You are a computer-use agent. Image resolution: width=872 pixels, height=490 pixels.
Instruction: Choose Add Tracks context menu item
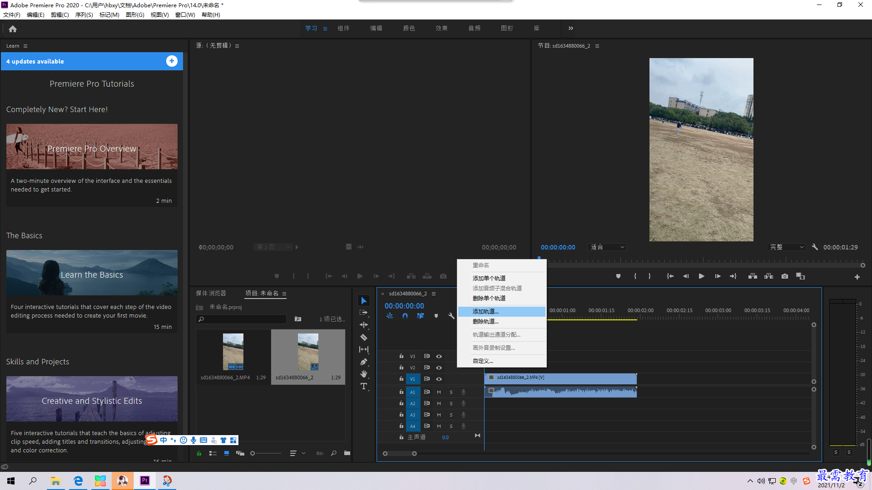(x=501, y=312)
